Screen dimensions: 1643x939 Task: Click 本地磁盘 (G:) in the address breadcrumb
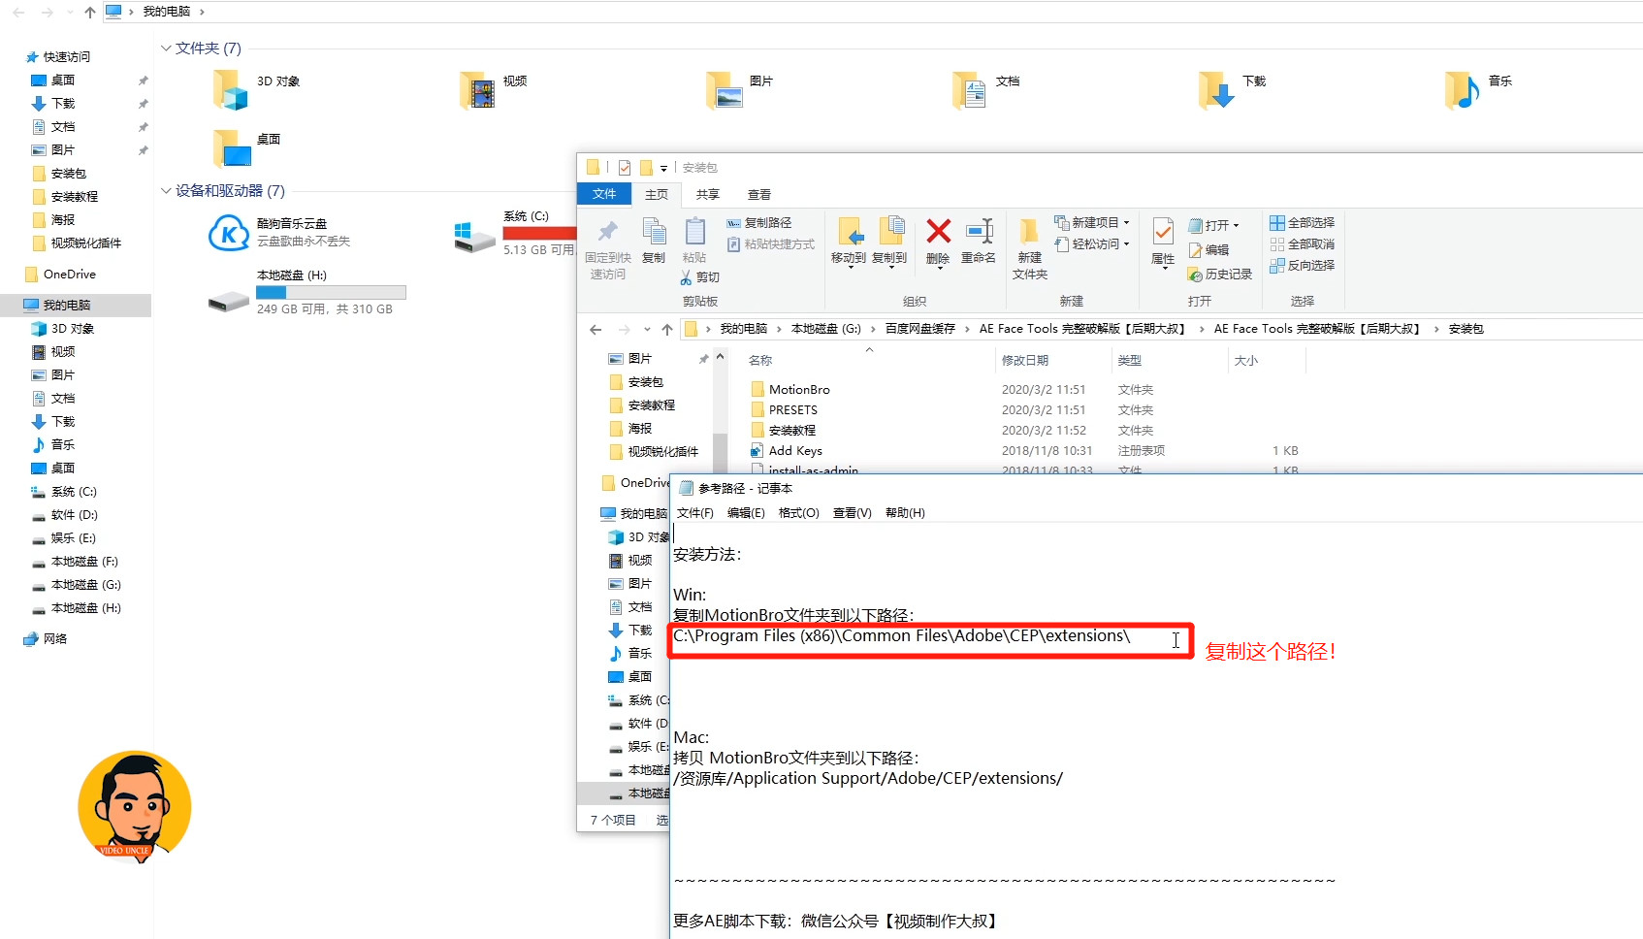[825, 329]
